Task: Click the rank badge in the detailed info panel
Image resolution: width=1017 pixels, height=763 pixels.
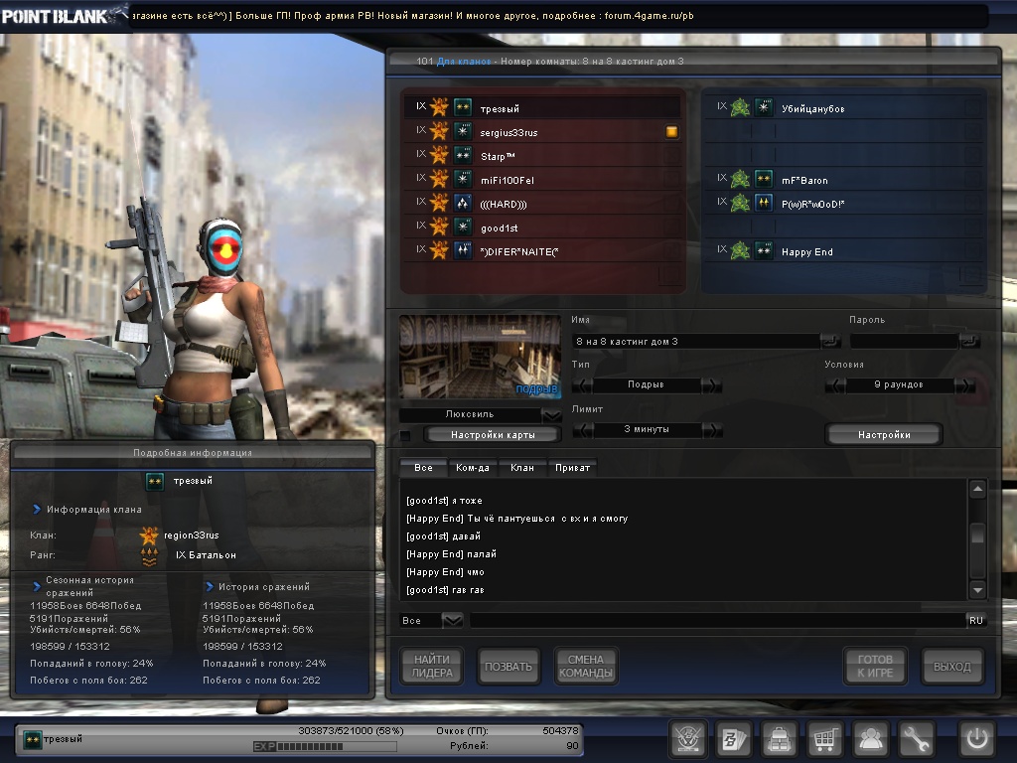Action: 154,482
